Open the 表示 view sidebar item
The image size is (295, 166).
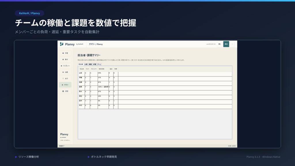65,59
